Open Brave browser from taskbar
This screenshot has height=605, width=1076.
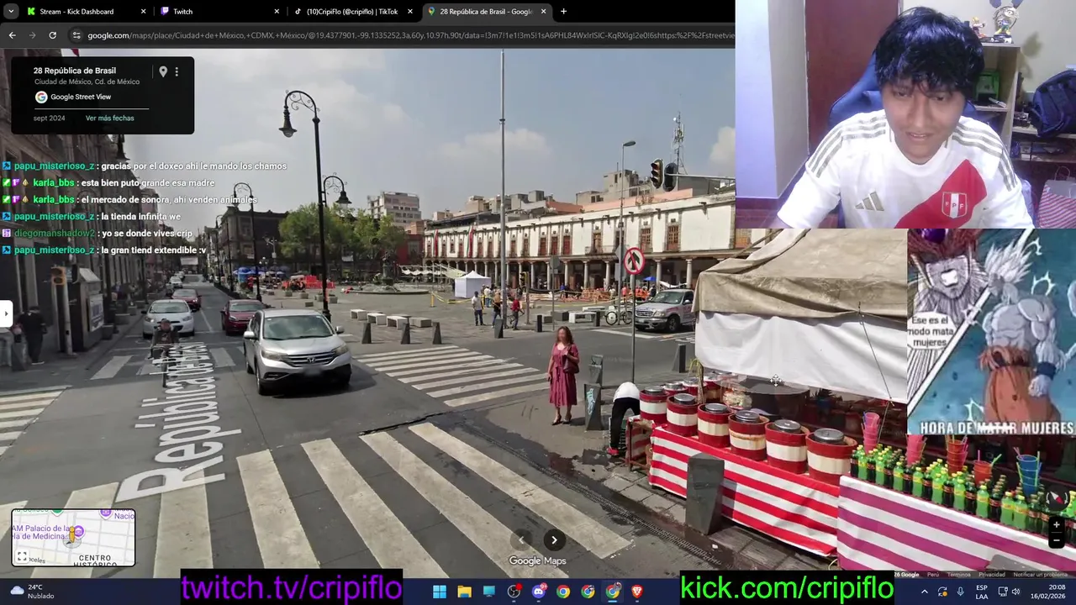click(637, 592)
